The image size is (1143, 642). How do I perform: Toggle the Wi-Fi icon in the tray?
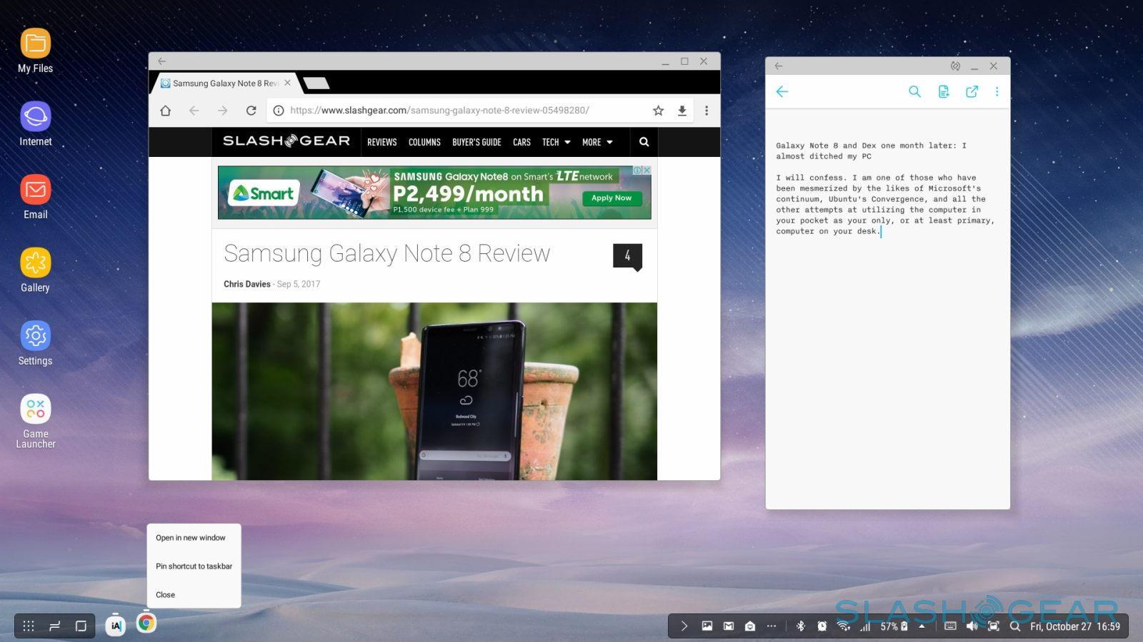(x=844, y=626)
